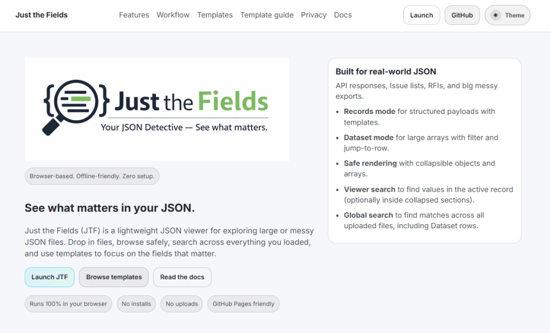Open the Docs nav link
This screenshot has width=550, height=333.
[342, 15]
